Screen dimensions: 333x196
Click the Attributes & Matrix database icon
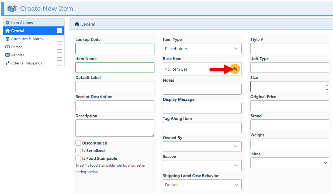(8, 39)
